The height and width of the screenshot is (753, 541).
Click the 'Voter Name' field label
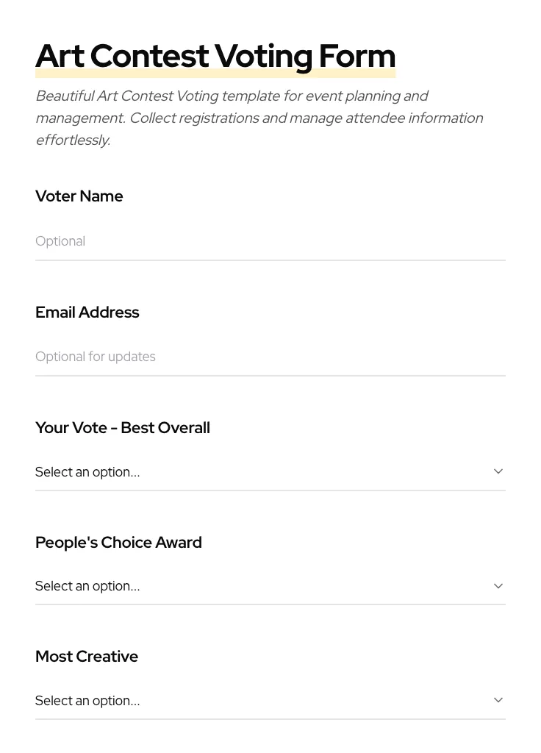pyautogui.click(x=79, y=196)
